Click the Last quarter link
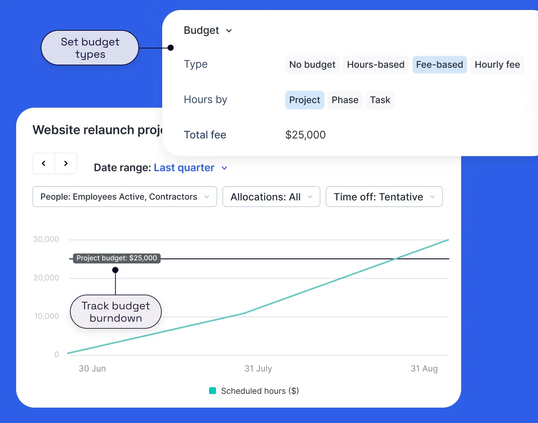The image size is (538, 423). (184, 168)
